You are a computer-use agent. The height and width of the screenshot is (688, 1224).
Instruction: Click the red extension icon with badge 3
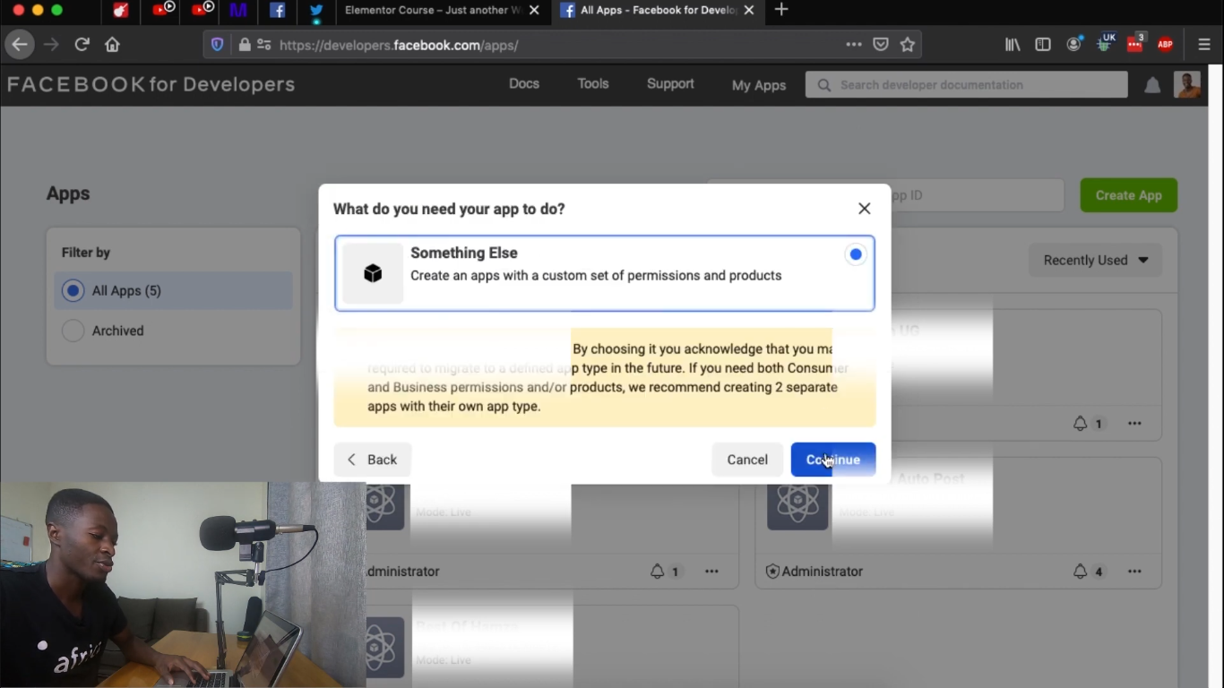1135,43
